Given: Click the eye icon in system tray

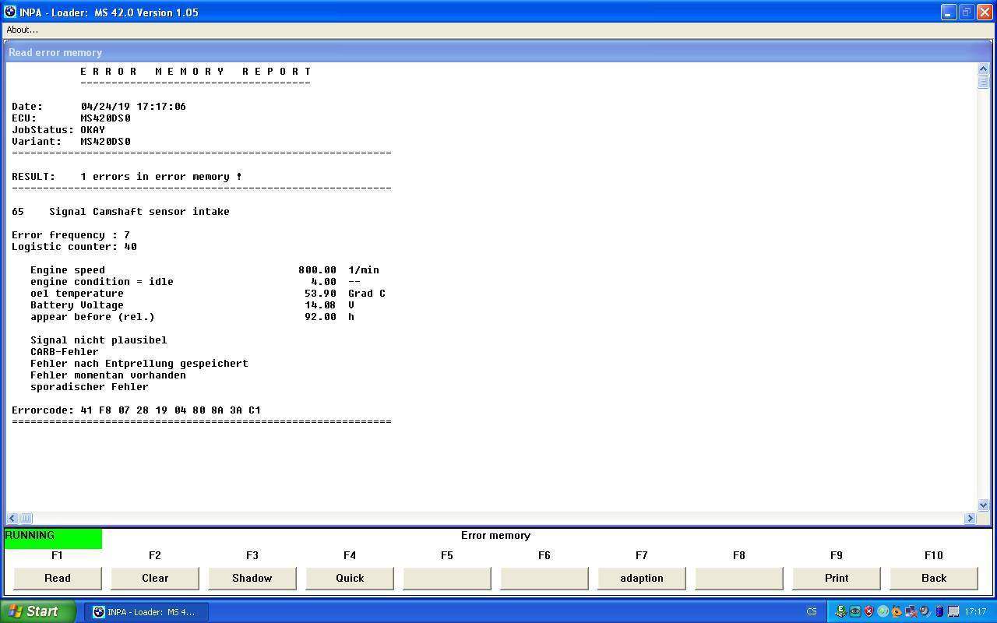Looking at the screenshot, I should (x=855, y=611).
